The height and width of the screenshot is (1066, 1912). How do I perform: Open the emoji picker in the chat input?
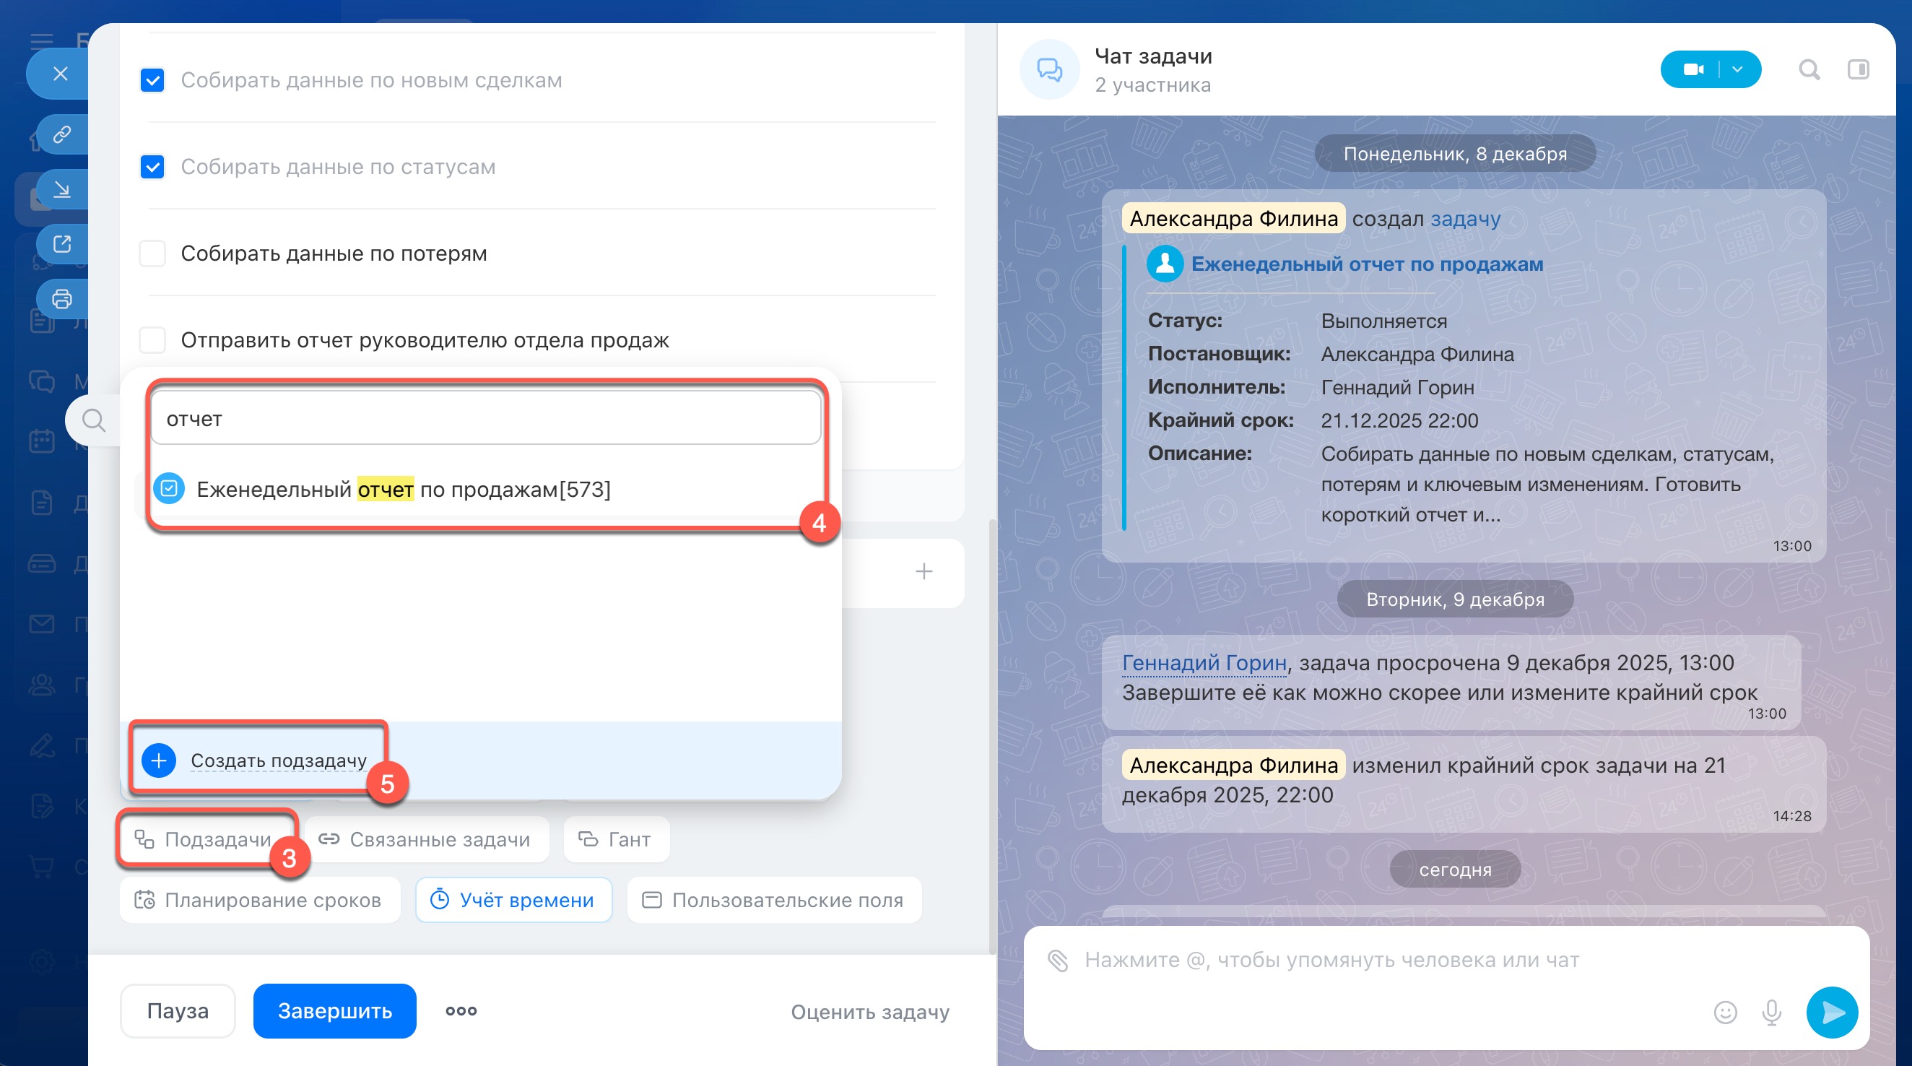point(1725,1012)
